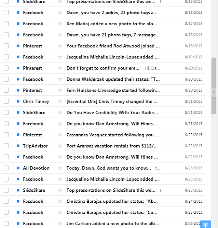
Task: Star the SlideShare 8/23/2013 email
Action: click(60, 190)
